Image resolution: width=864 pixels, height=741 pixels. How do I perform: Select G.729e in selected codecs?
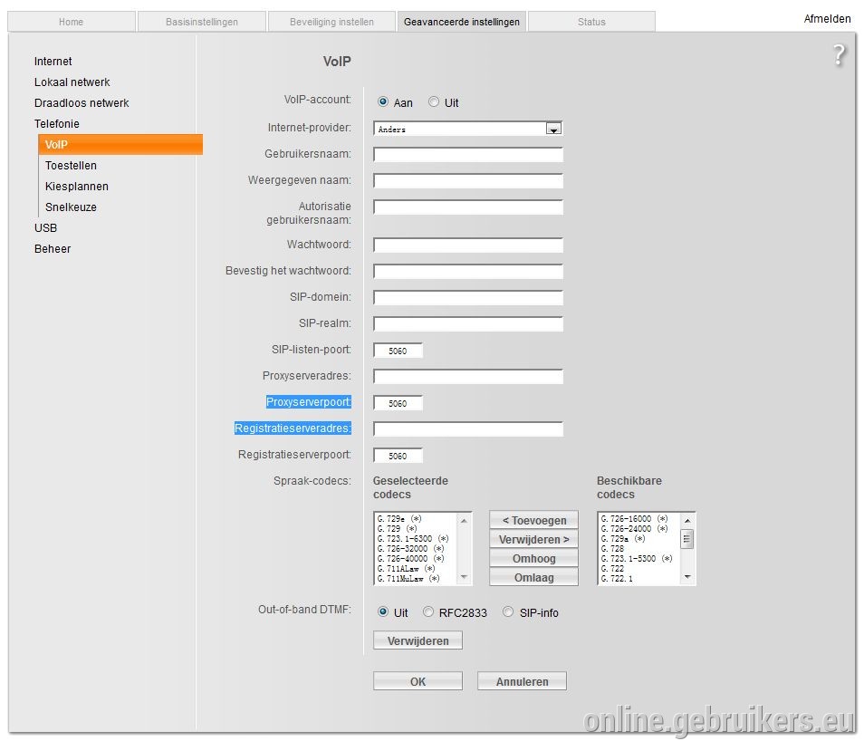point(398,519)
